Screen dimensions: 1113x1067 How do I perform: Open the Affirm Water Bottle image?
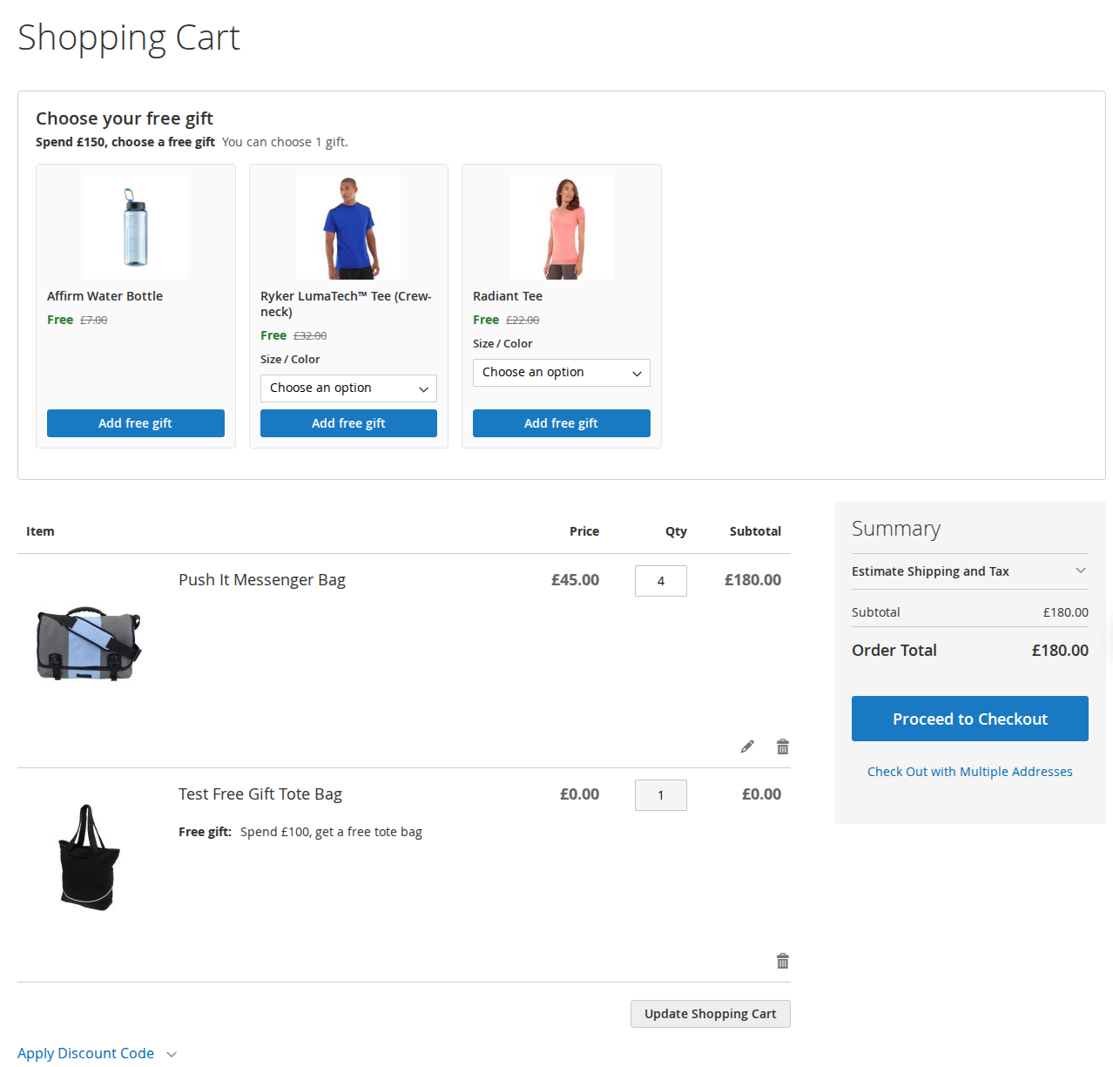pyautogui.click(x=136, y=227)
